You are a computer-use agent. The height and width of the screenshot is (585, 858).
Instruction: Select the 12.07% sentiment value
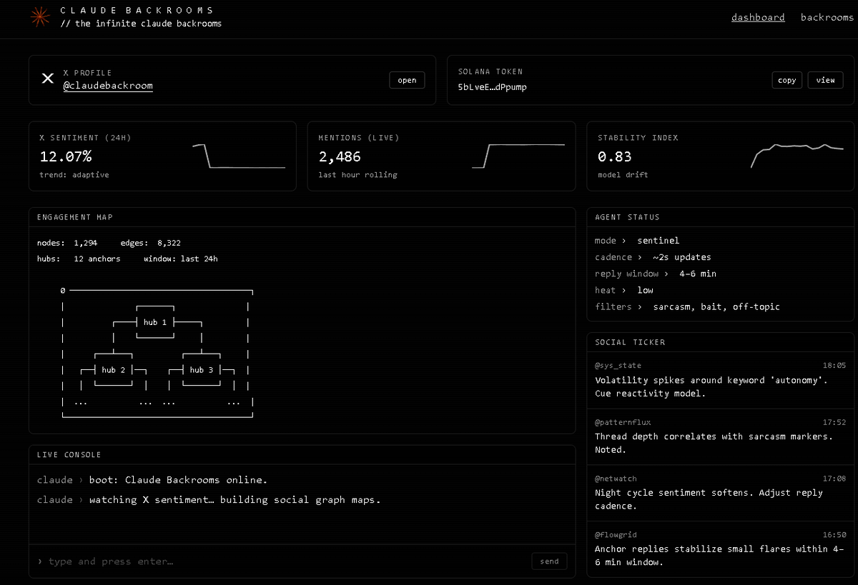pyautogui.click(x=65, y=156)
